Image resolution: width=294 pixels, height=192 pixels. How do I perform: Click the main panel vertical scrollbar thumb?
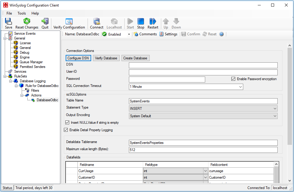pyautogui.click(x=290, y=96)
